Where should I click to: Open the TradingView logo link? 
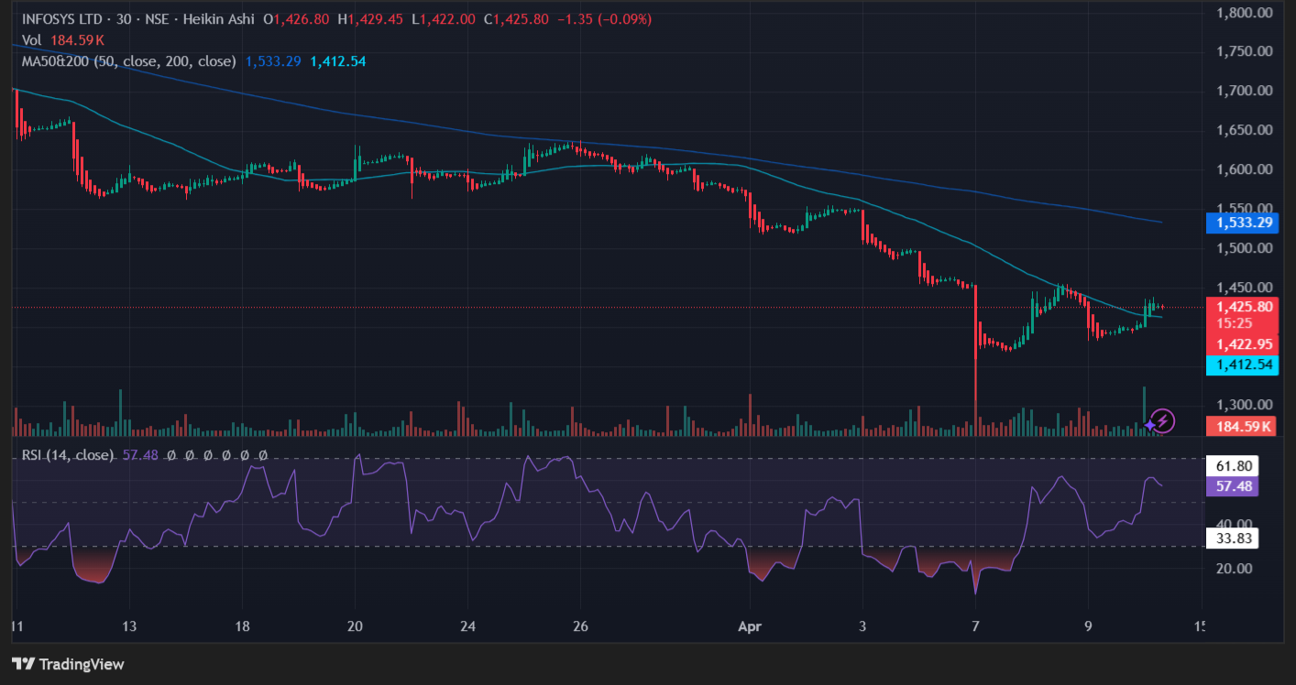[68, 664]
